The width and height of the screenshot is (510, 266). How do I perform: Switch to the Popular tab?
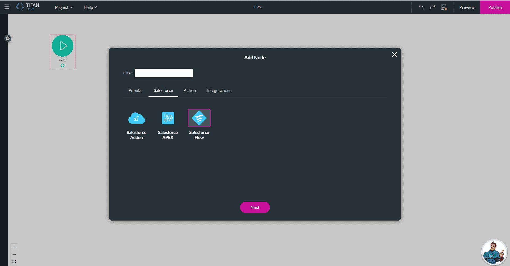point(135,90)
